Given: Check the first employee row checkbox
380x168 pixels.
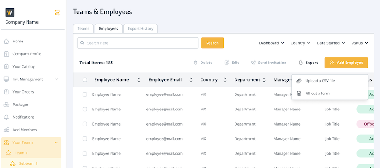Looking at the screenshot, I should 85,94.
